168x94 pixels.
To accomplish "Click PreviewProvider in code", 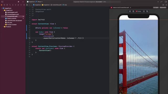I will (x=65, y=46).
